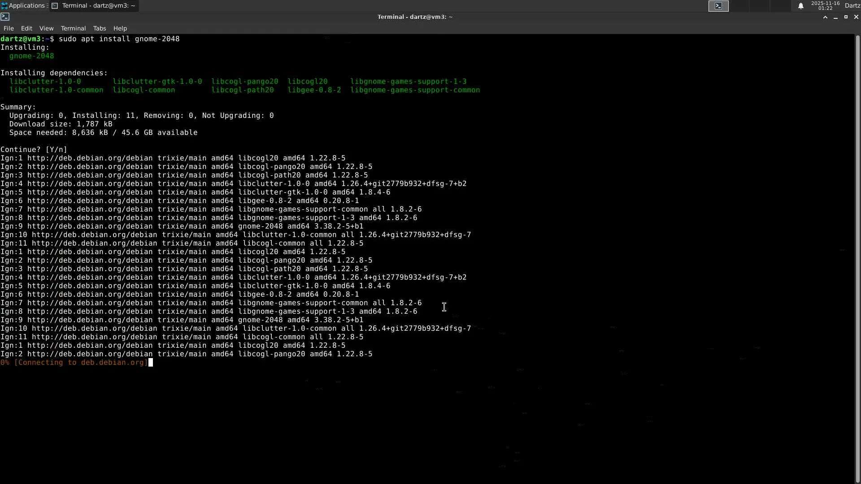Maximize or restore the terminal window
This screenshot has width=861, height=484.
[846, 17]
